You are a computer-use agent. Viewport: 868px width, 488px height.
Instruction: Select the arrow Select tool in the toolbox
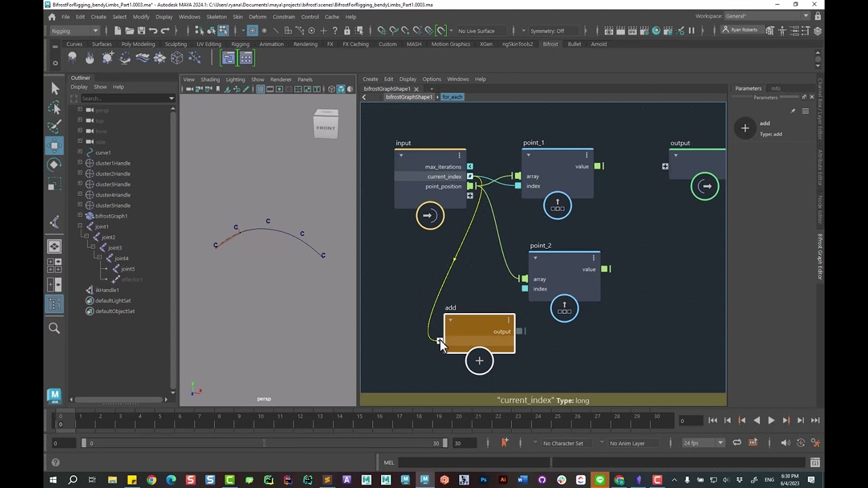[x=55, y=89]
